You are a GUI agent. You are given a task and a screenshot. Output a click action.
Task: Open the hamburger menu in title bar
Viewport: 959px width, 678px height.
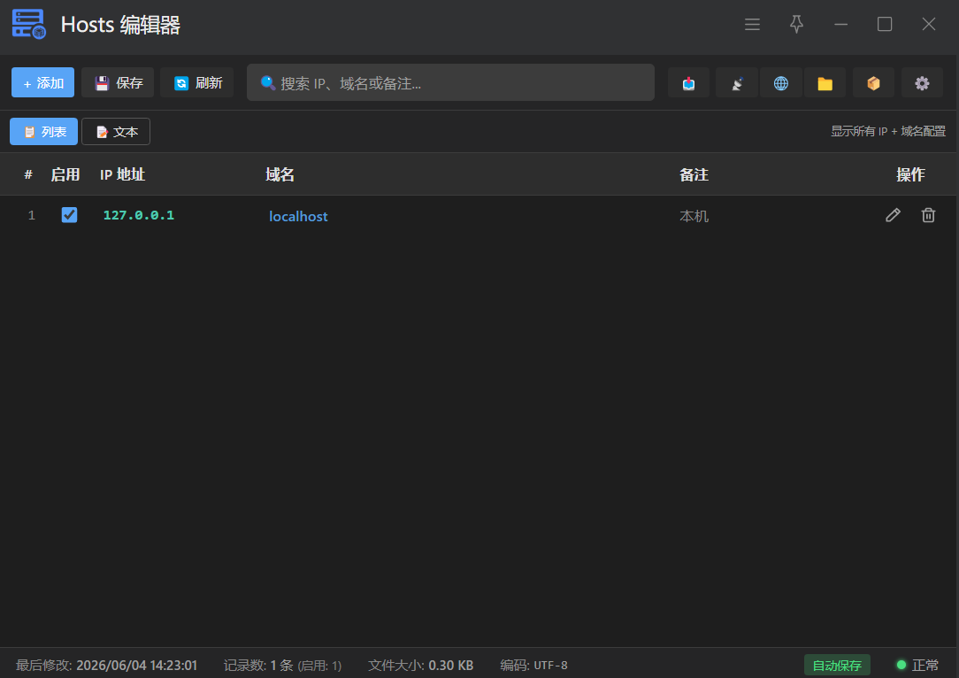[x=752, y=25]
